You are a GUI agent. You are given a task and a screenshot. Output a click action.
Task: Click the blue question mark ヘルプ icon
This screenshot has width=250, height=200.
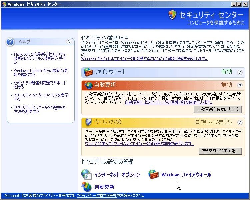point(10,42)
